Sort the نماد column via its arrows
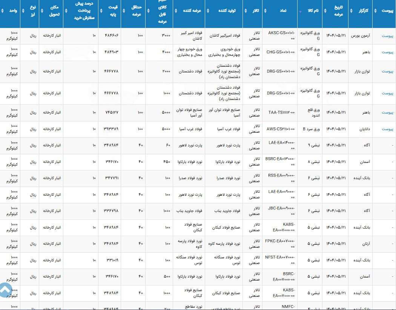396x310 pixels. 265,11
